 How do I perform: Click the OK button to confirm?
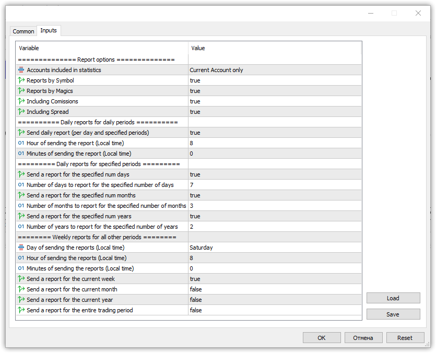point(322,338)
